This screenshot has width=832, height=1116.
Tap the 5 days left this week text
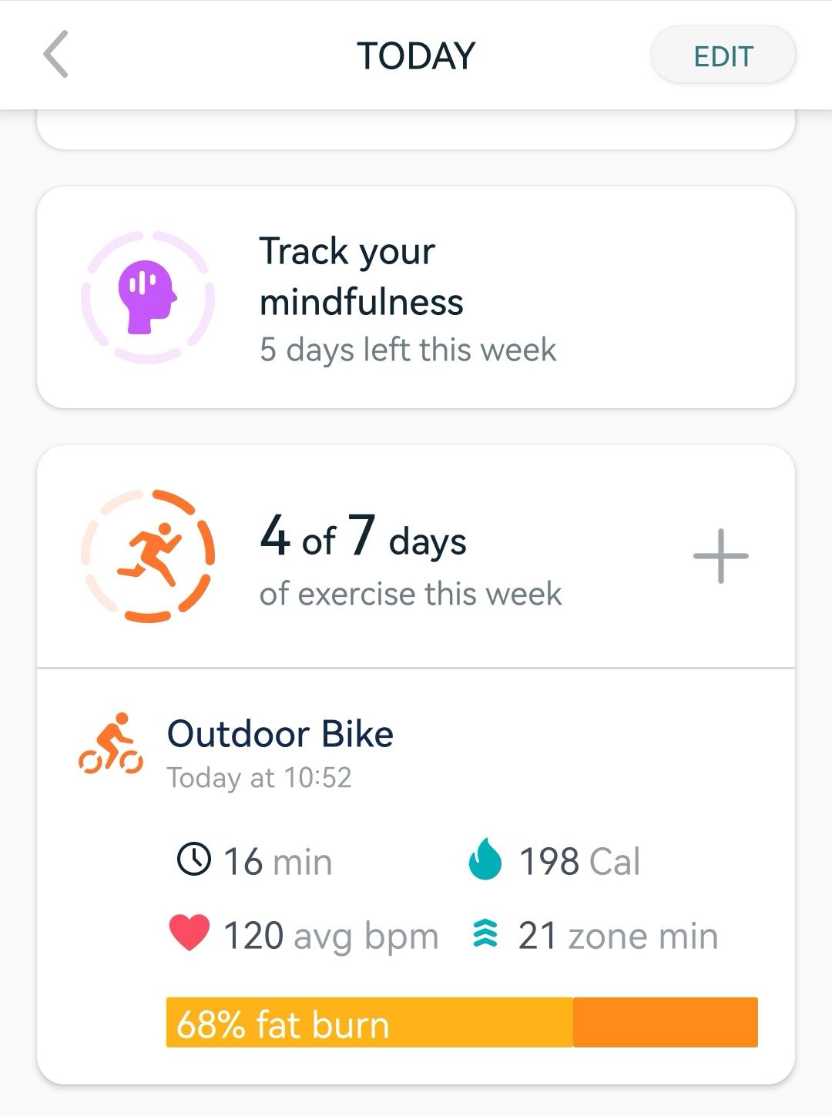[408, 350]
